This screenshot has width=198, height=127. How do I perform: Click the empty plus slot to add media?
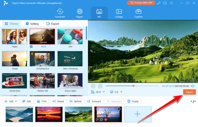[138, 114]
